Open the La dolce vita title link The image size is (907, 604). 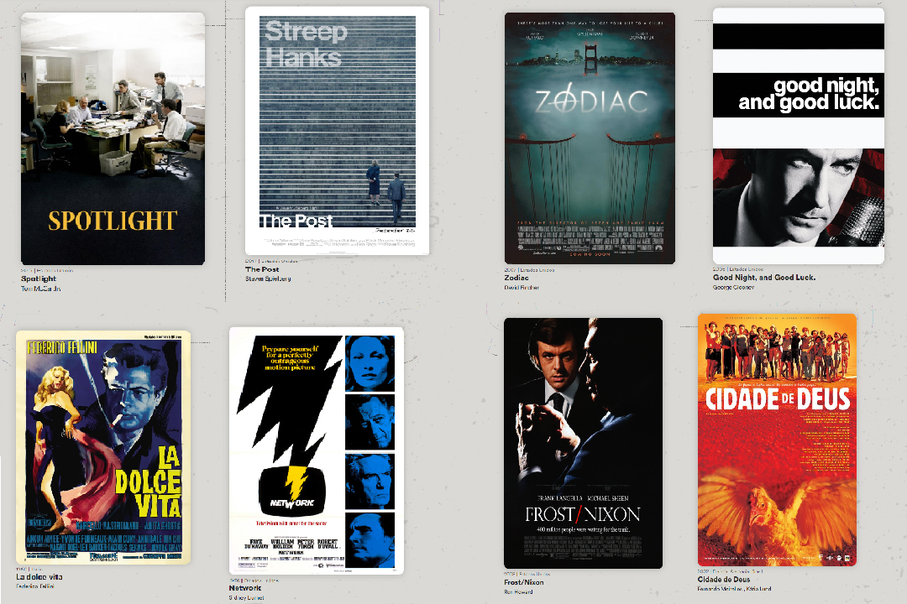pyautogui.click(x=39, y=577)
